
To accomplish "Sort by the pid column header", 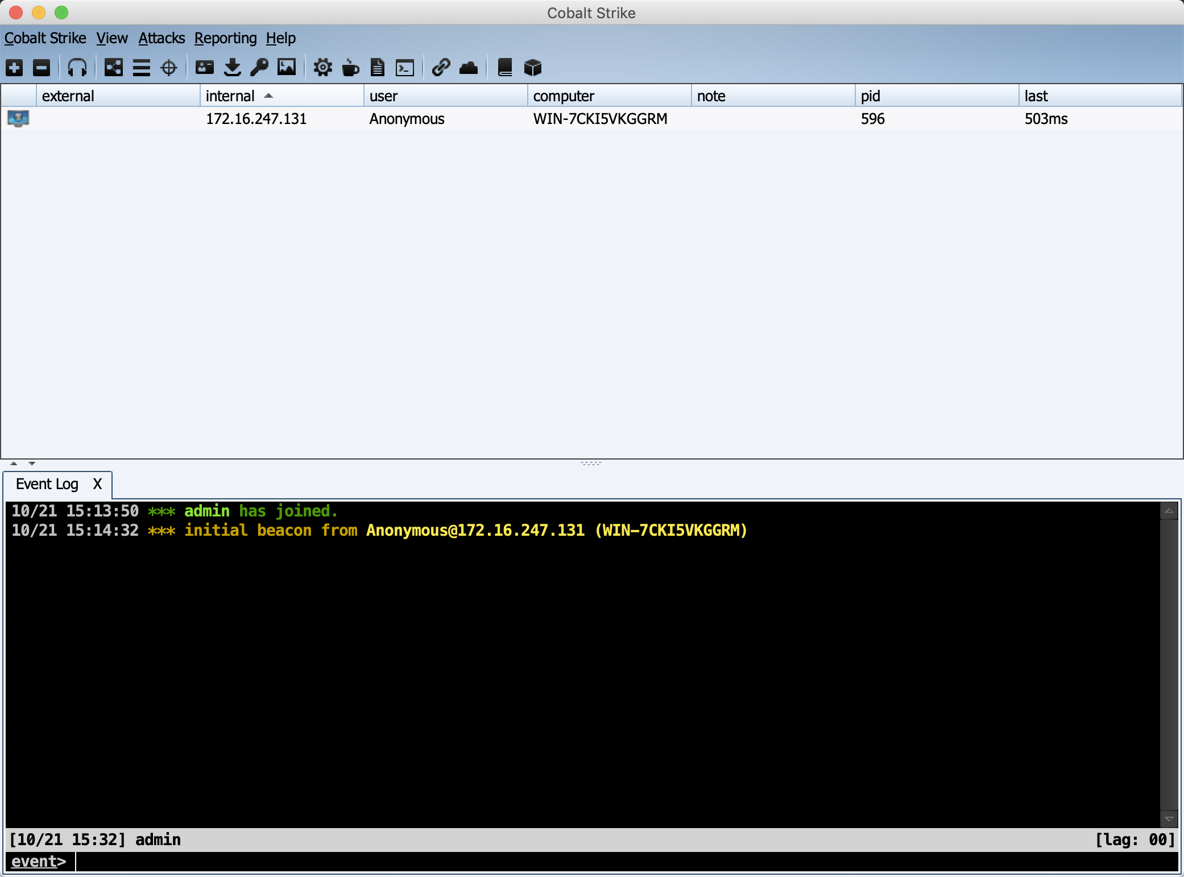I will (937, 96).
